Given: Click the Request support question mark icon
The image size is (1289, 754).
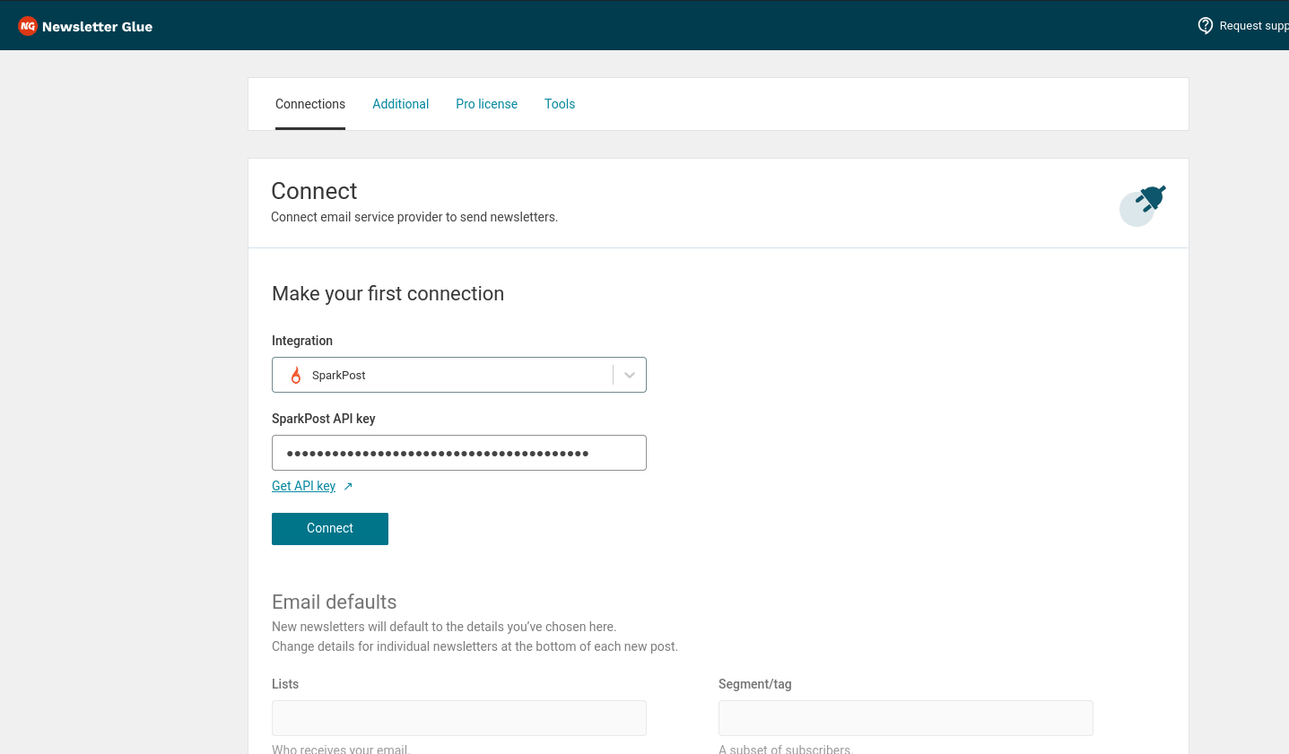Looking at the screenshot, I should pos(1206,25).
